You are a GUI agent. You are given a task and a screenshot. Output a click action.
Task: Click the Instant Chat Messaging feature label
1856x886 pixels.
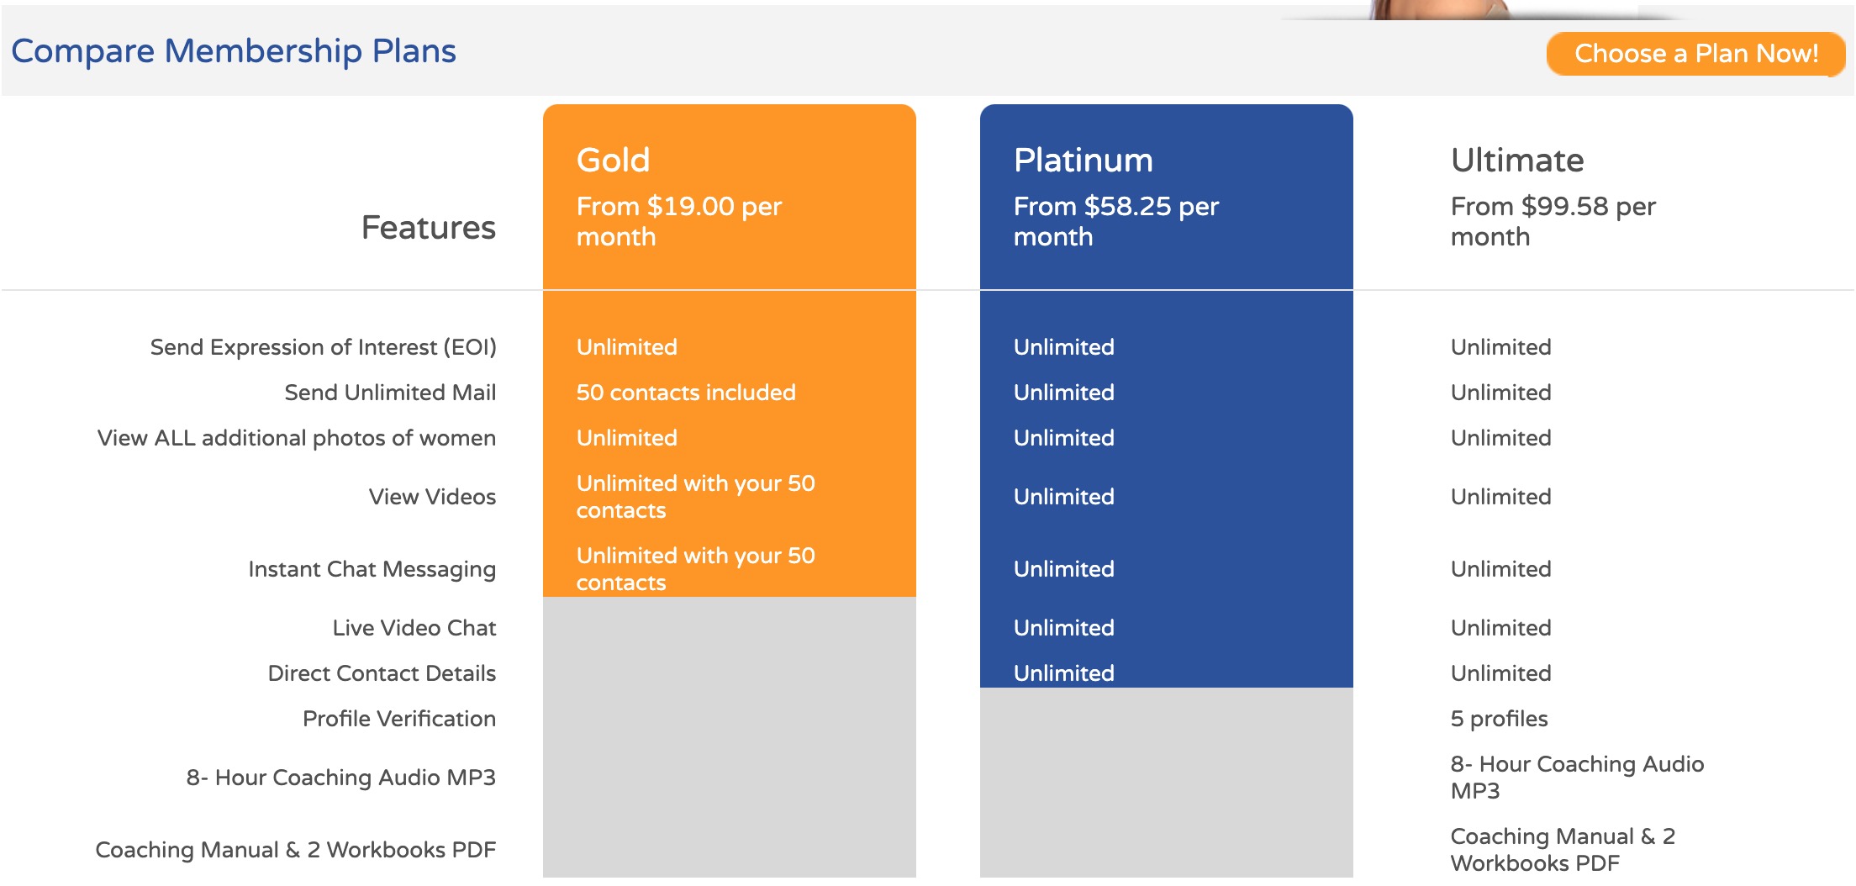[x=372, y=569]
